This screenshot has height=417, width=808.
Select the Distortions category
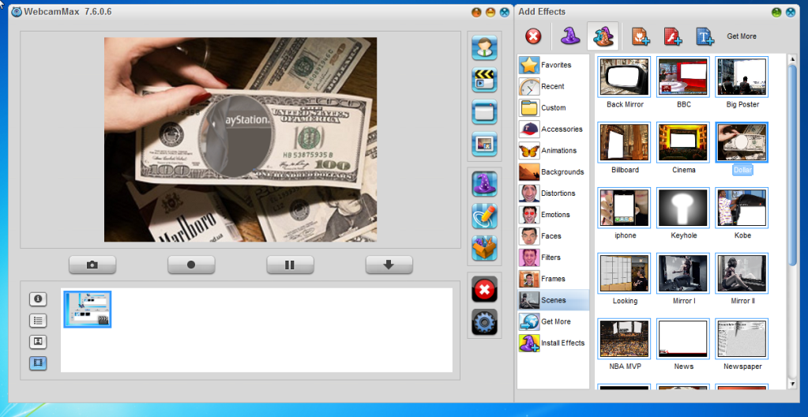554,193
